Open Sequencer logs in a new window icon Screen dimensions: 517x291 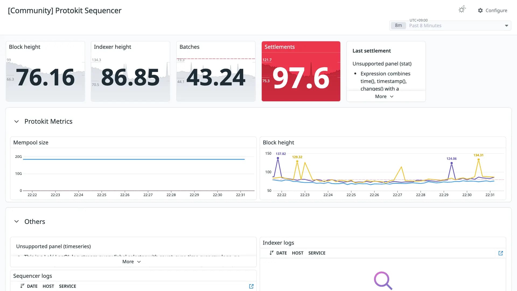pyautogui.click(x=251, y=286)
